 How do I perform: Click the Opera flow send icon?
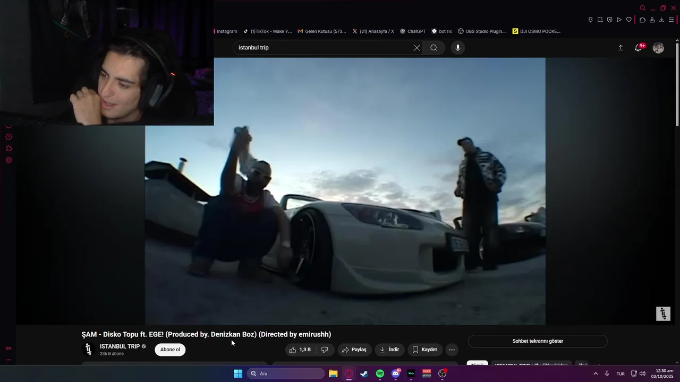tap(619, 20)
